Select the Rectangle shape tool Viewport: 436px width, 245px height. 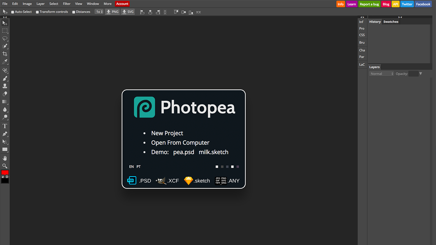[x=5, y=149]
